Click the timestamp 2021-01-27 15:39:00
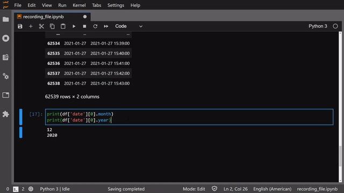Image resolution: width=344 pixels, height=193 pixels. (110, 43)
